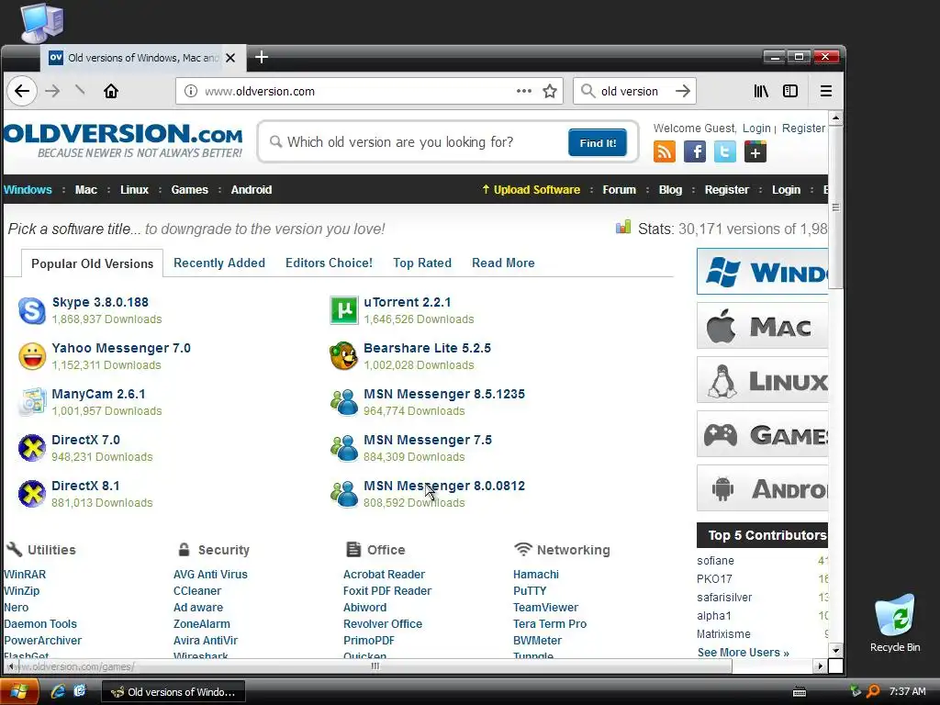Viewport: 940px width, 705px height.
Task: Click the MSN Messenger 7.5 icon
Action: click(344, 448)
